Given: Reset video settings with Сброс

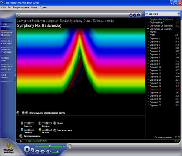Looking at the screenshot, I should tap(58, 123).
